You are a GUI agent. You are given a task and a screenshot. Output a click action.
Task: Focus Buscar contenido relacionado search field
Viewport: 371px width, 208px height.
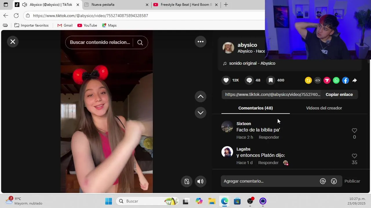(x=100, y=42)
